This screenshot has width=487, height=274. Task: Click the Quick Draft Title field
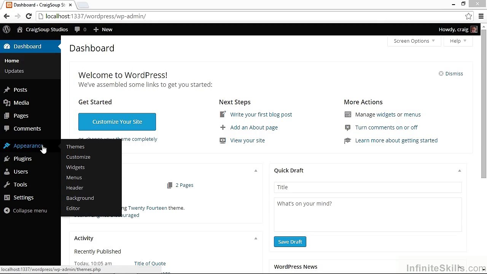368,187
